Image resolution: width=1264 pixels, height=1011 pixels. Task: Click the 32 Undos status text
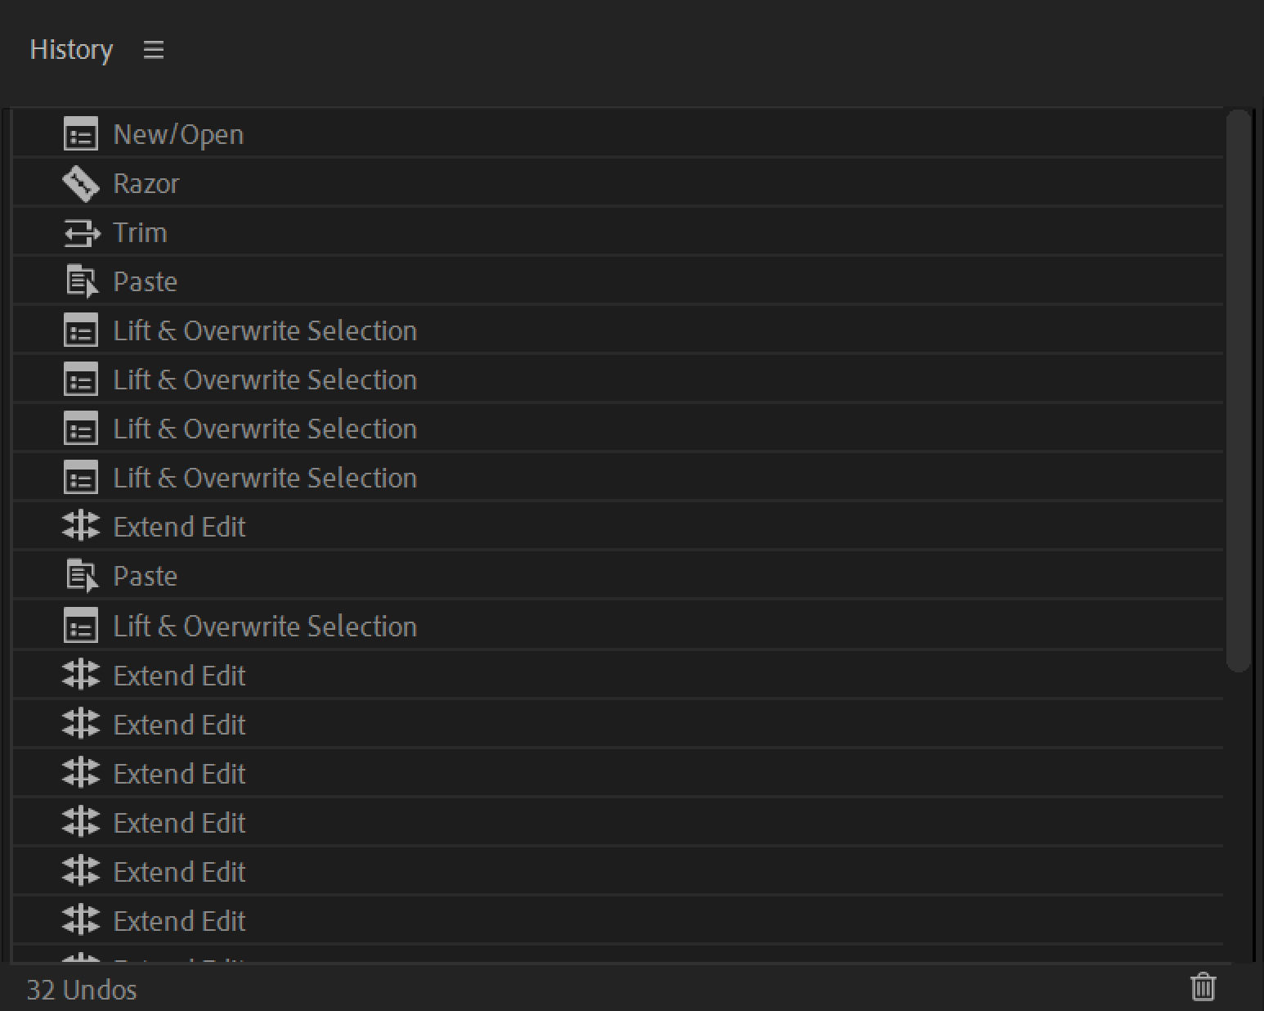[82, 990]
